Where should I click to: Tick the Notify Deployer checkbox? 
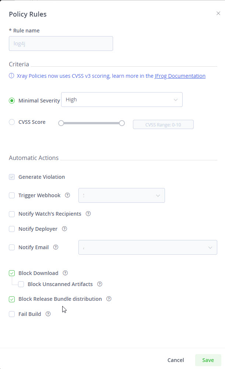pyautogui.click(x=12, y=229)
